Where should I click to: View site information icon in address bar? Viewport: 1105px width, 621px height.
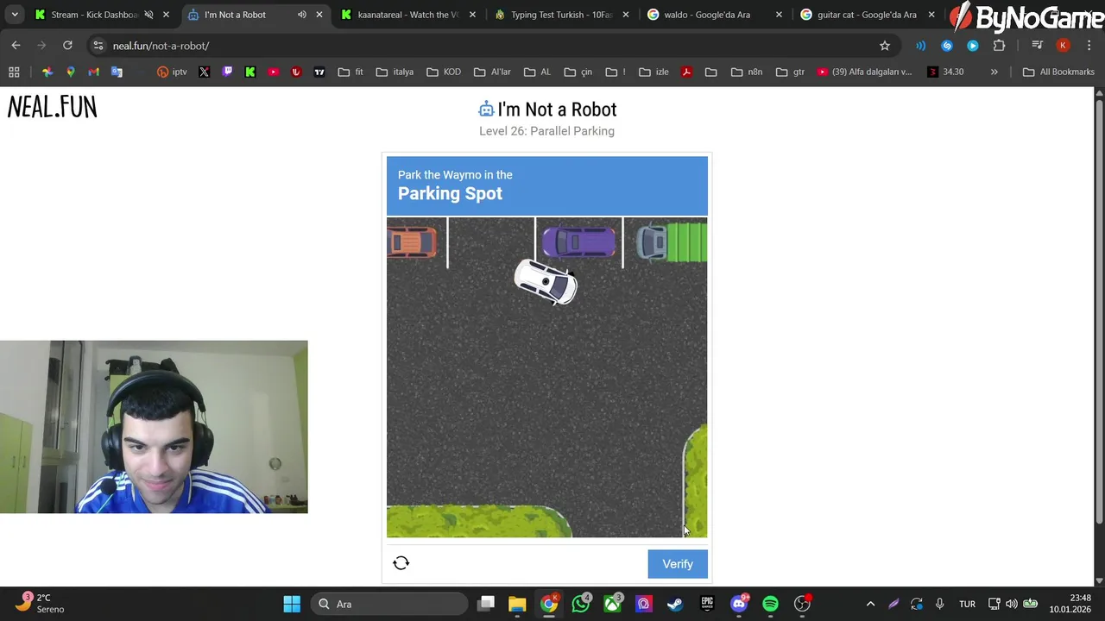click(x=98, y=46)
